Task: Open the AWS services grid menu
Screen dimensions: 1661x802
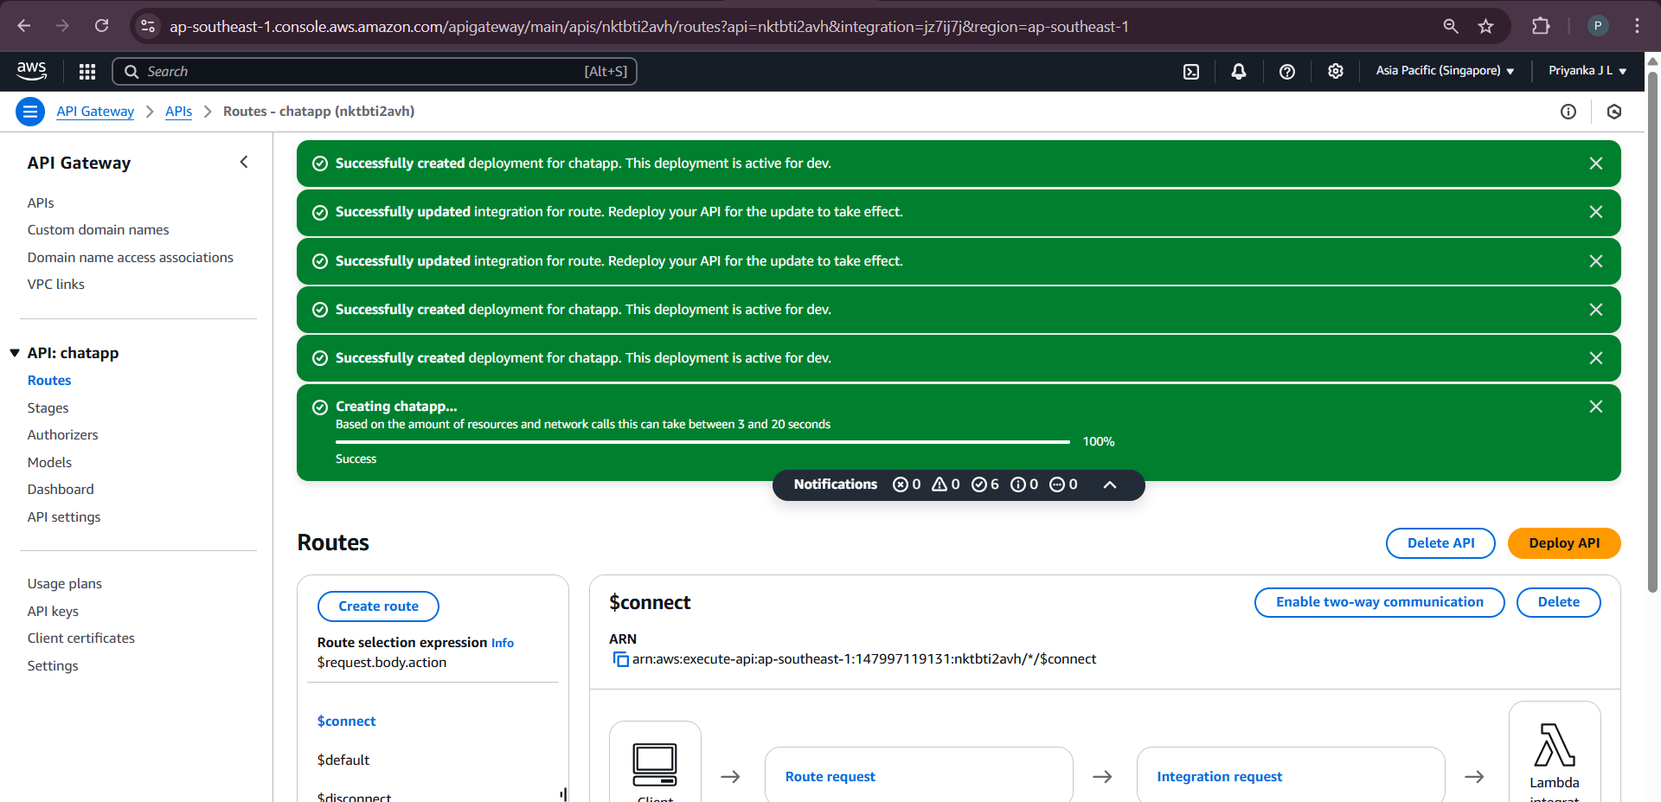Action: click(x=87, y=72)
